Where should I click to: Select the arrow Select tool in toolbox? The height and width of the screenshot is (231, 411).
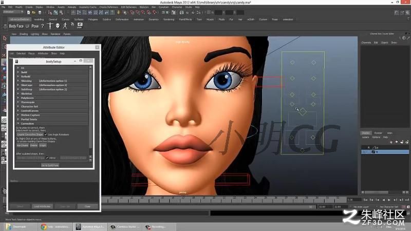(x=5, y=38)
